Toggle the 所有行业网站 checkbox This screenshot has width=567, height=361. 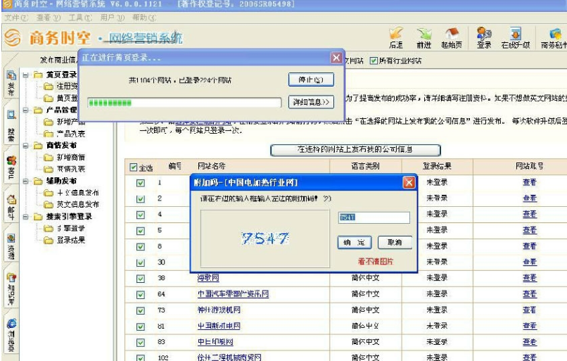click(x=374, y=61)
